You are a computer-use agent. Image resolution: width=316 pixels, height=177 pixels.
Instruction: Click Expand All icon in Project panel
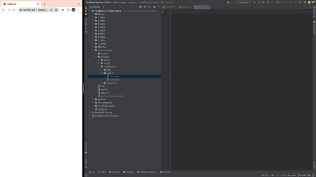point(145,7)
